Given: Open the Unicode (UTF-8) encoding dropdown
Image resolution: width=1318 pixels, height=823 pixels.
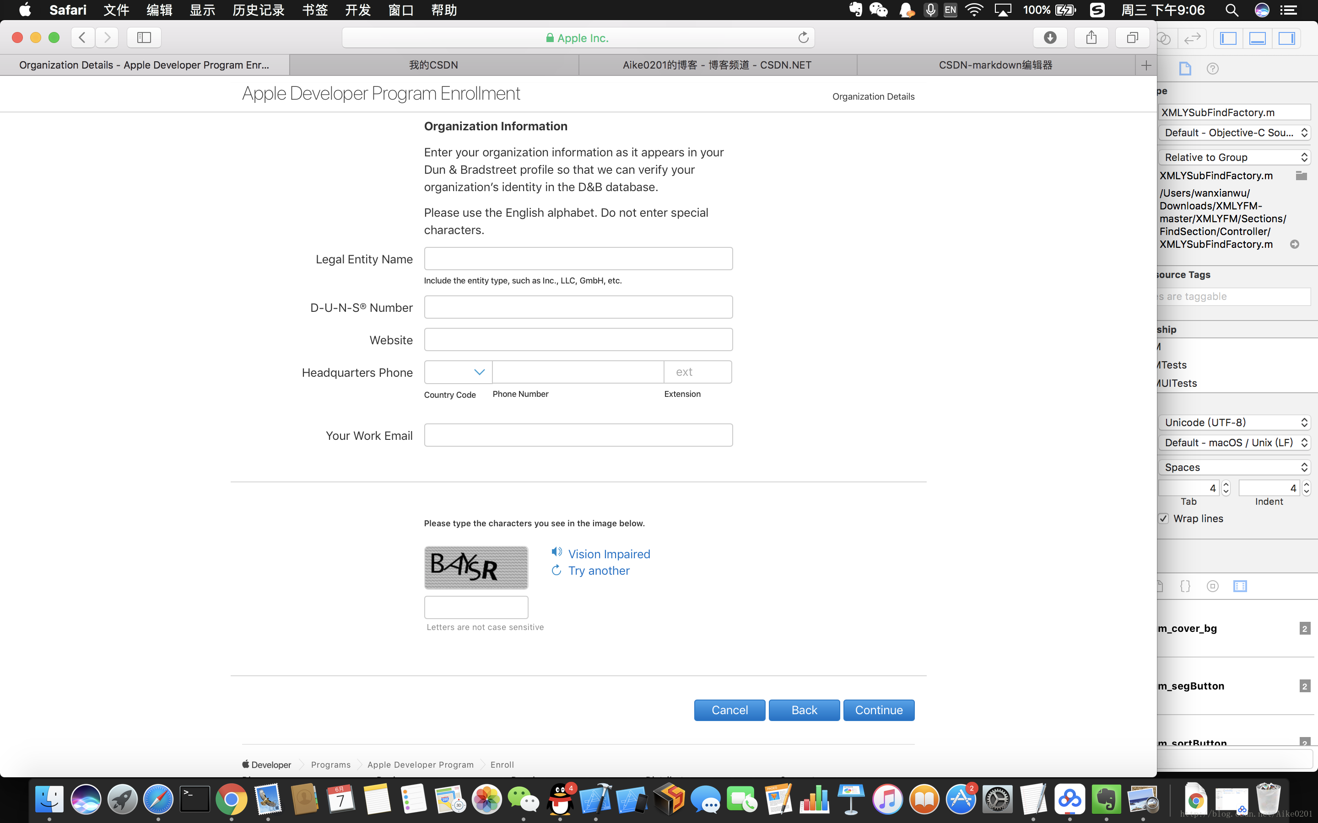Looking at the screenshot, I should coord(1234,422).
